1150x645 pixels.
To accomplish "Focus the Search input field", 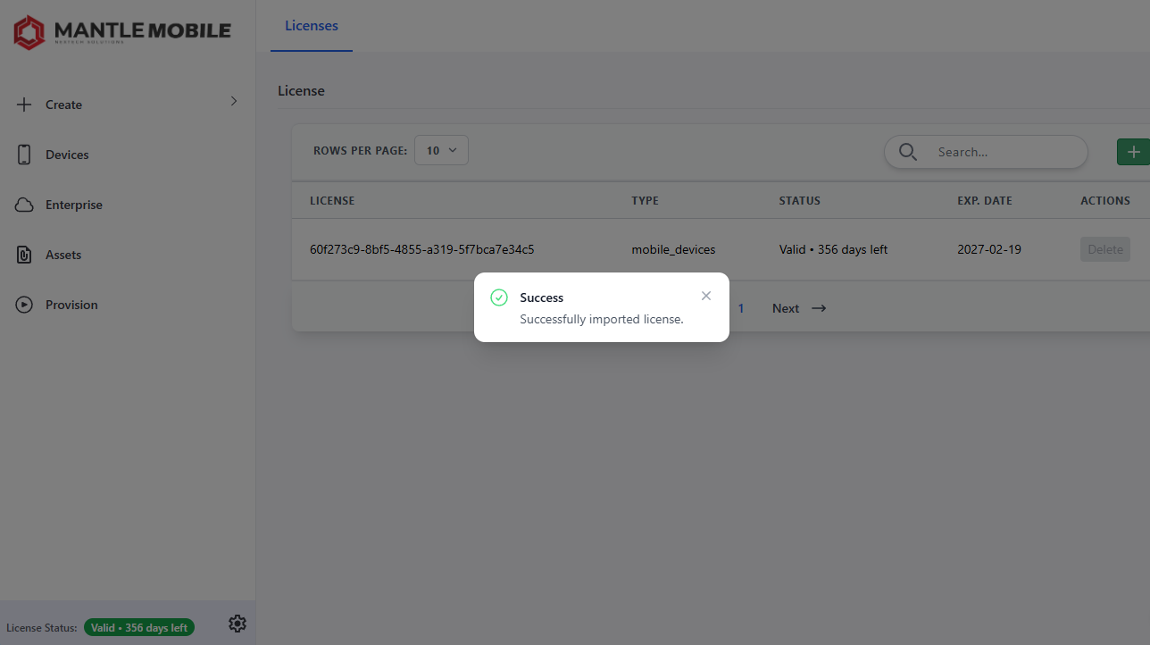I will click(x=986, y=152).
